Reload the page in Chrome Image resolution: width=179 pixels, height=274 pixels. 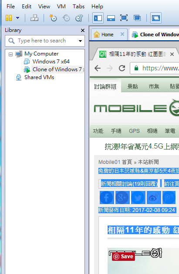pyautogui.click(x=122, y=68)
